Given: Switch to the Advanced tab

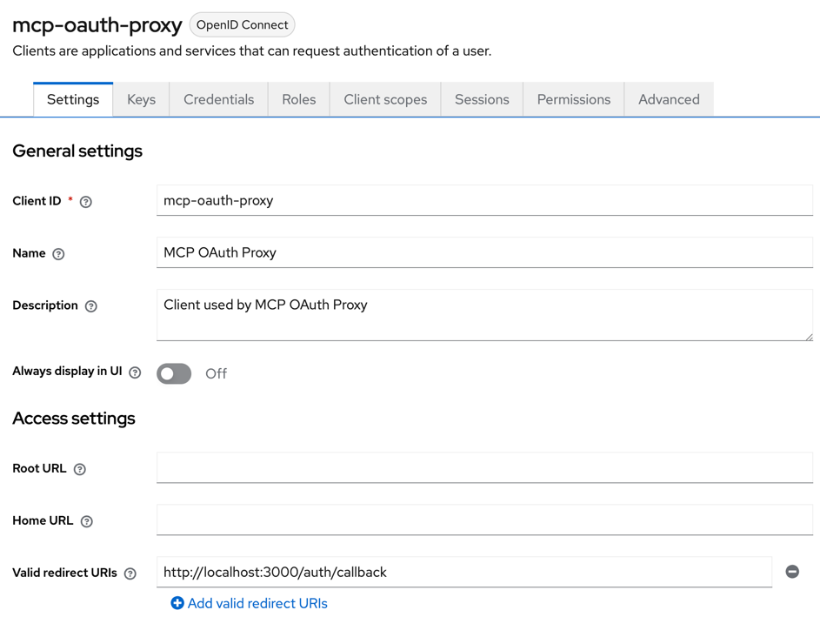Looking at the screenshot, I should click(x=669, y=99).
